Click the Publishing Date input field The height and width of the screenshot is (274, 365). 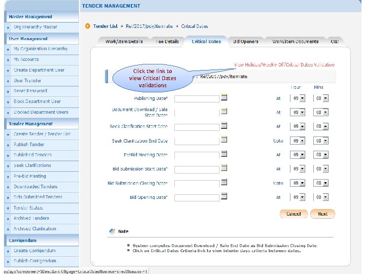(x=197, y=99)
